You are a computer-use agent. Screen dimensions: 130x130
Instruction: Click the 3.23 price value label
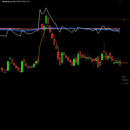point(123,77)
